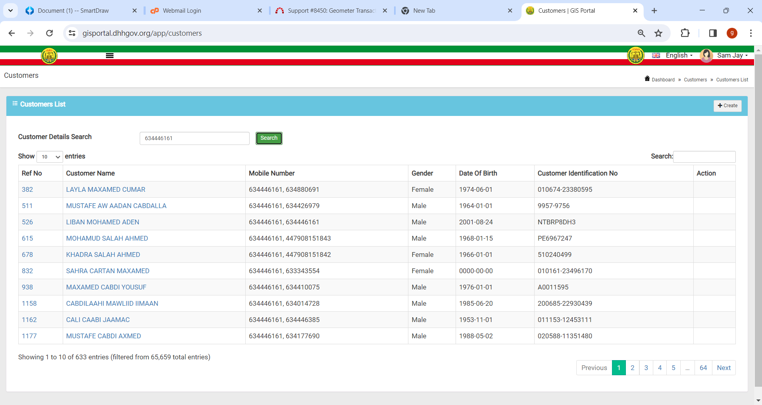Open the Chrome extensions puzzle icon
The image size is (762, 405).
coord(685,33)
